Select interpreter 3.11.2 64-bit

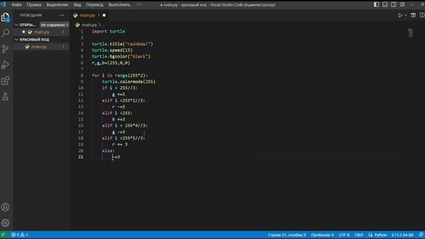402,235
